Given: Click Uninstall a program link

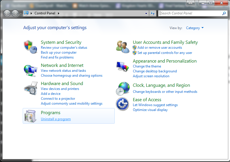Looking at the screenshot, I should (56, 119).
